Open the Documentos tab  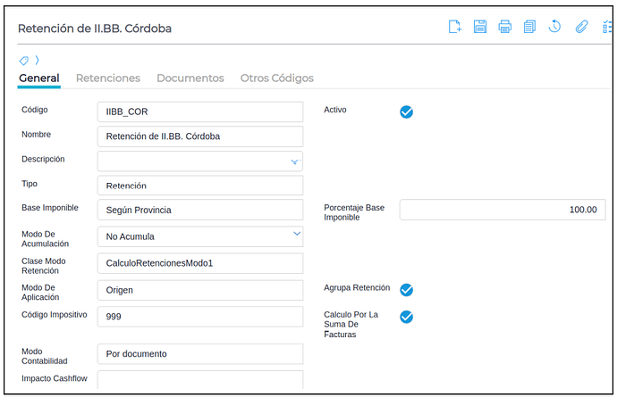click(x=190, y=79)
